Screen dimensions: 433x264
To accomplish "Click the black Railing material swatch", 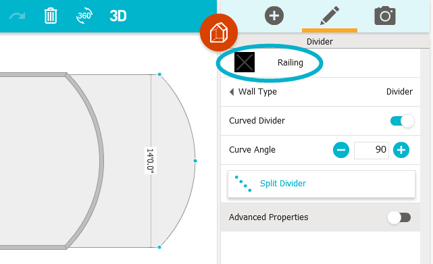I will coord(245,62).
